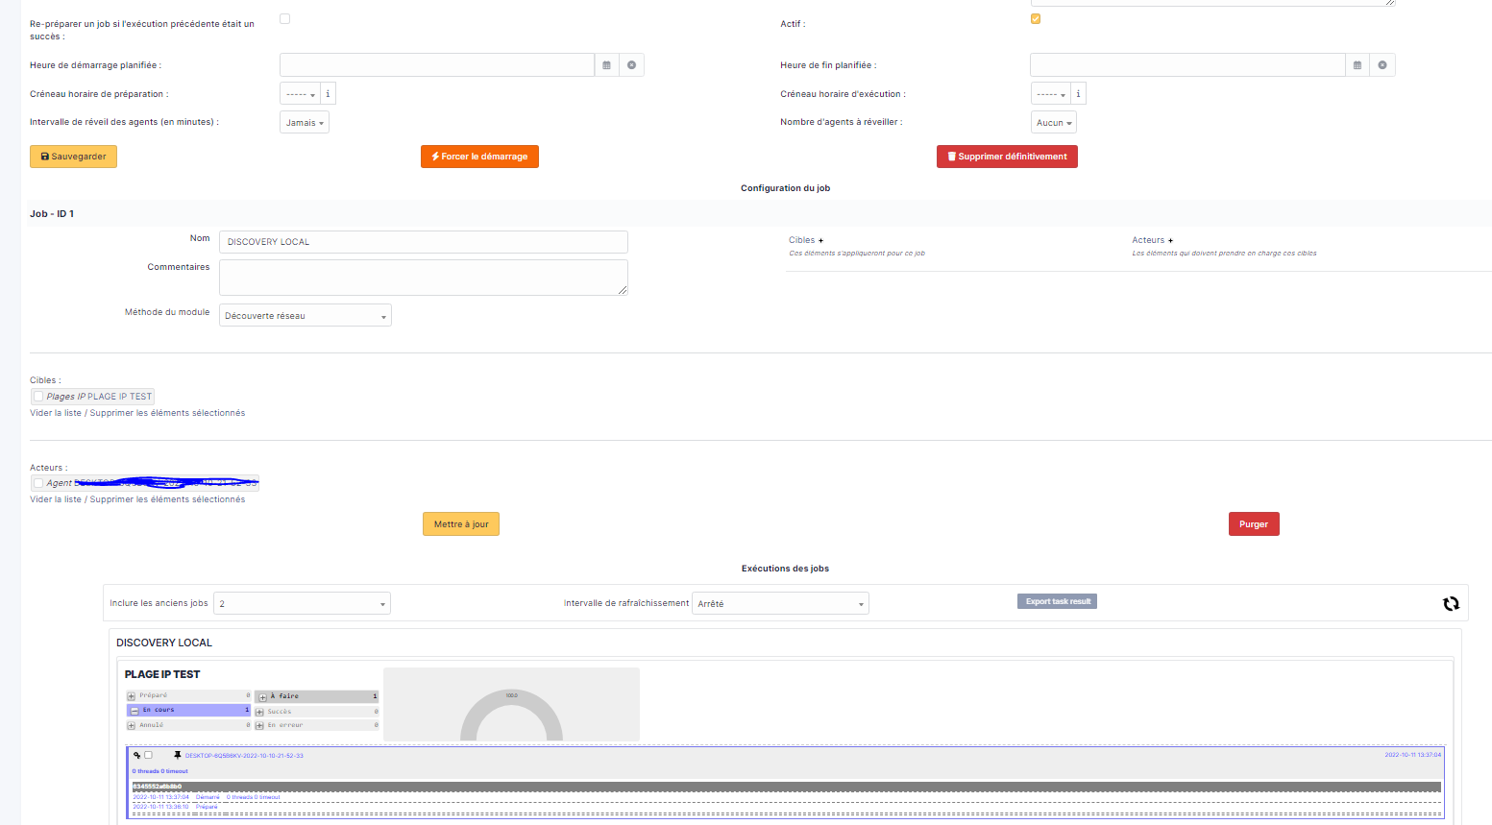Click the key icon on the task entry

click(x=137, y=755)
